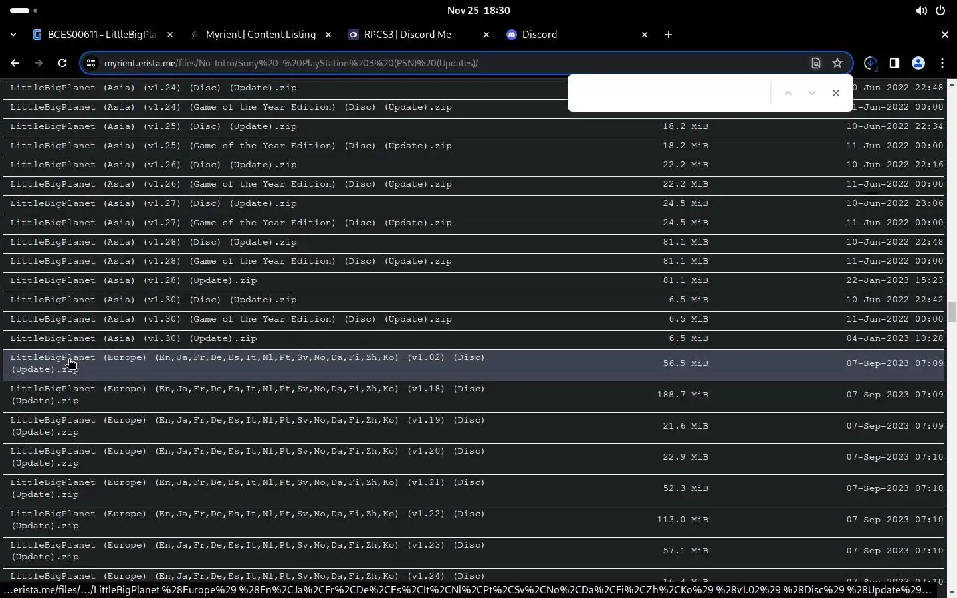Open Asia v1.24 Game of the Year Edition zip
Image resolution: width=957 pixels, height=598 pixels.
231,107
